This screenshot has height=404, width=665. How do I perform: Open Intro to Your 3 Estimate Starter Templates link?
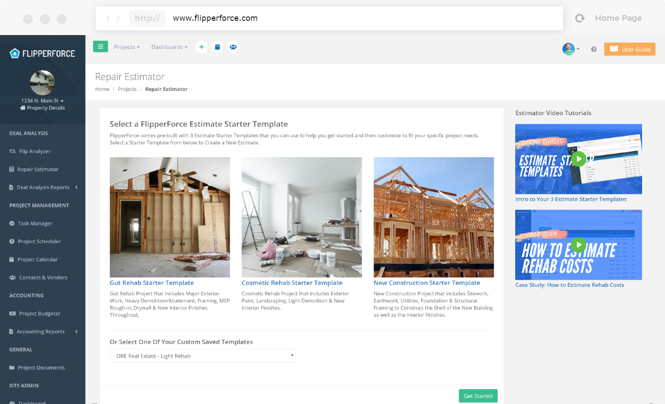coord(571,199)
